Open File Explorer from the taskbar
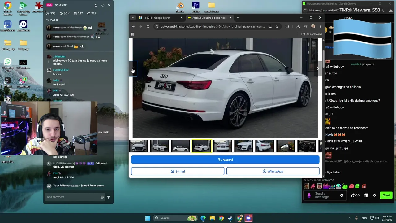 [212, 218]
